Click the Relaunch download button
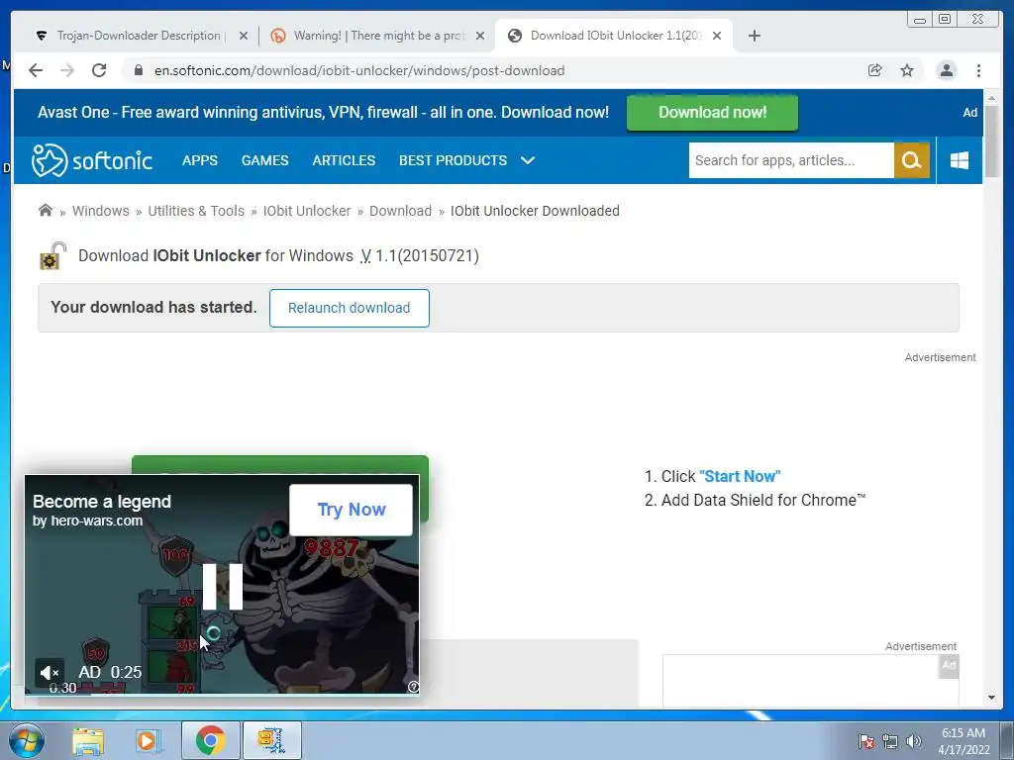Screen dimensions: 1014x760 [x=350, y=309]
